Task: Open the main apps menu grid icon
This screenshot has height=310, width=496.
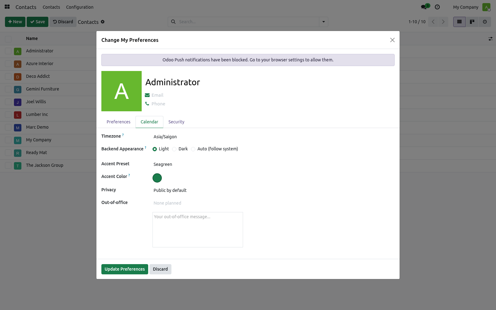Action: tap(7, 7)
